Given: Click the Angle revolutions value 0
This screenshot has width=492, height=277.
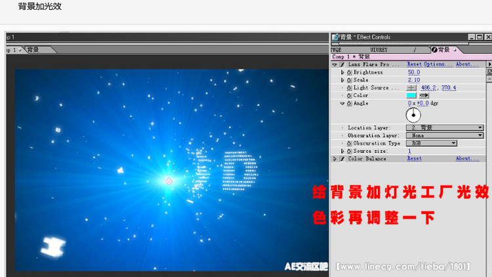Looking at the screenshot, I should [410, 103].
